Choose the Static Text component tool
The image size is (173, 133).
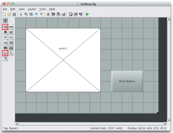11,37
